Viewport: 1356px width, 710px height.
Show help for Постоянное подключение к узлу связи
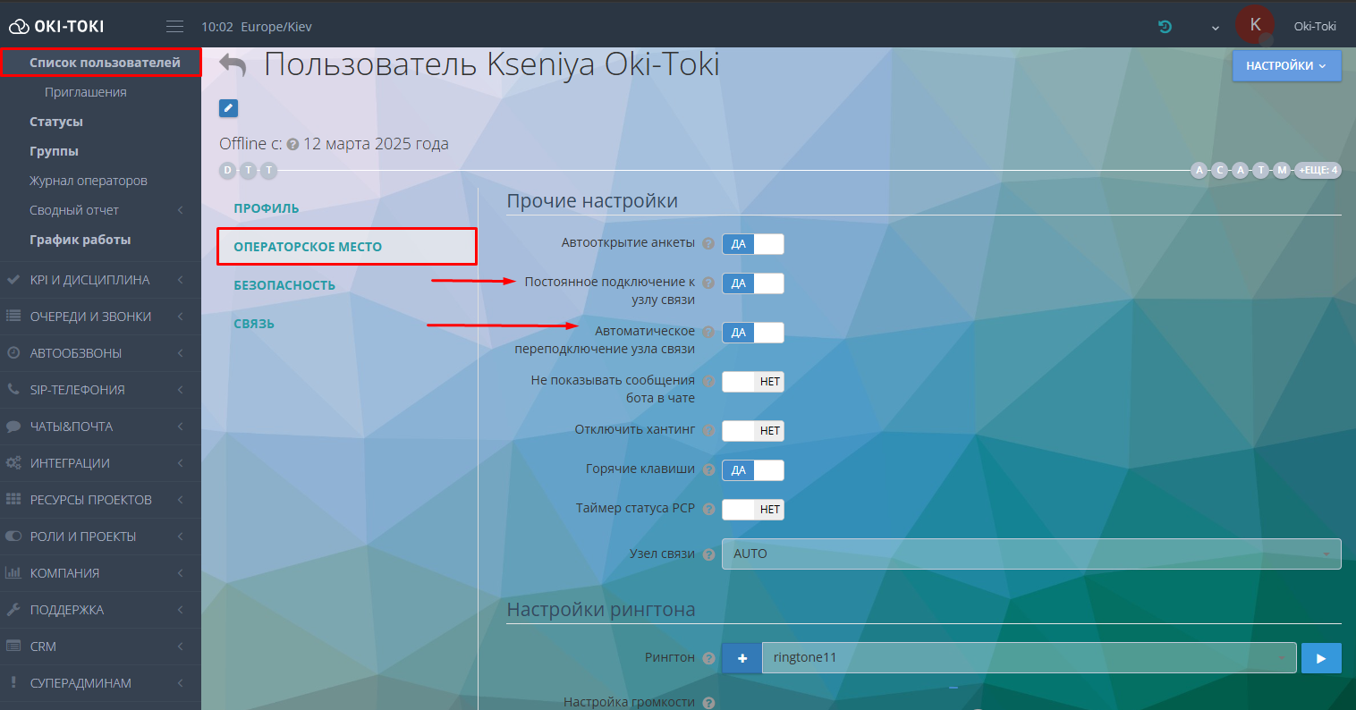point(708,283)
